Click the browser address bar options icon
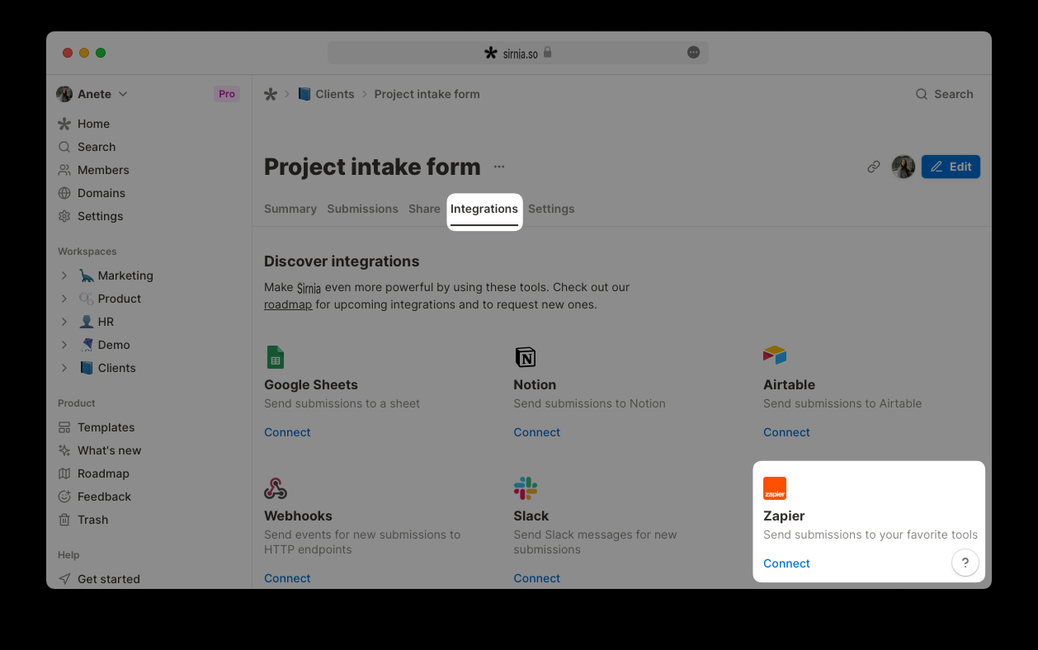The height and width of the screenshot is (650, 1038). click(694, 53)
